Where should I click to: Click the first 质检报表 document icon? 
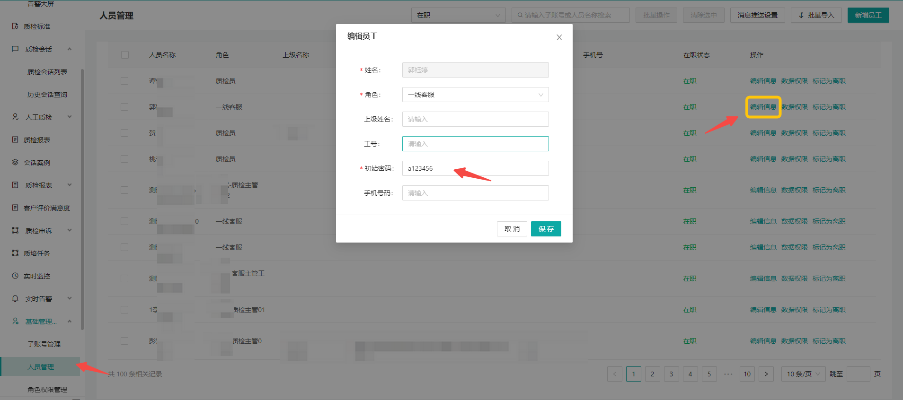point(15,139)
